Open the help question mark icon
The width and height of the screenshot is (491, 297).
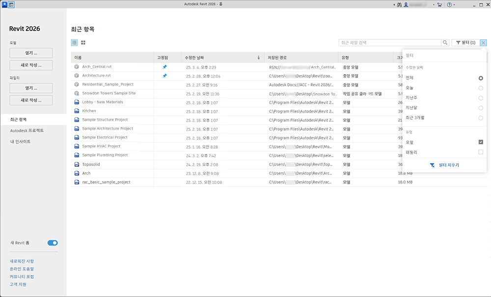click(449, 5)
